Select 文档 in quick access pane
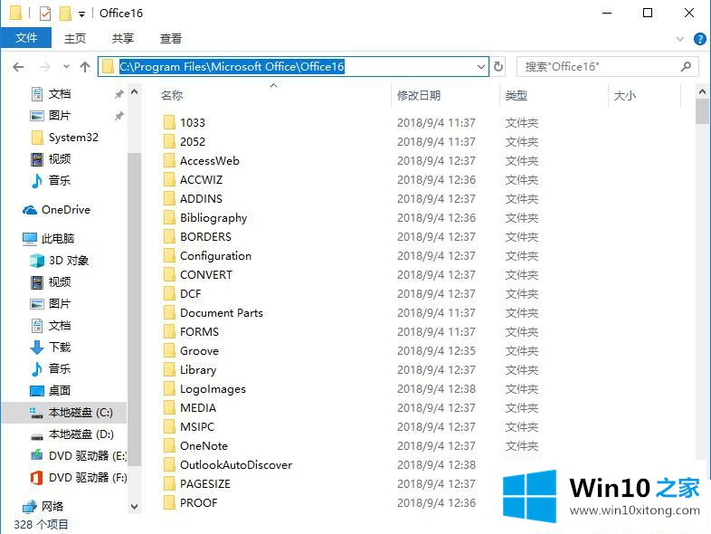This screenshot has height=534, width=711. [x=60, y=94]
